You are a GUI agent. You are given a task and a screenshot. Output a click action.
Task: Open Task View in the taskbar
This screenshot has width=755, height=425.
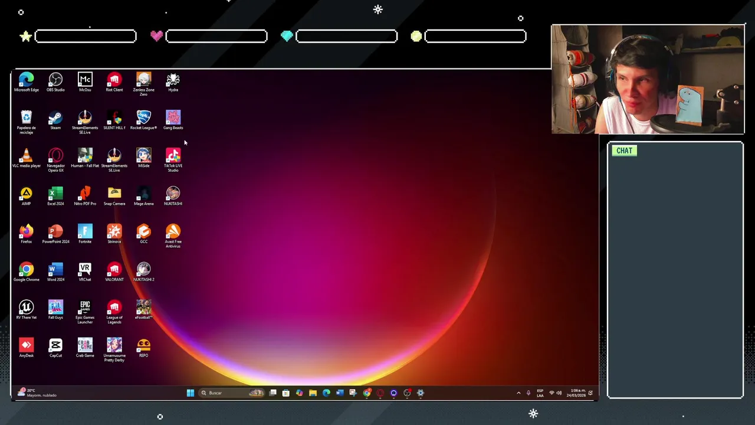point(273,393)
